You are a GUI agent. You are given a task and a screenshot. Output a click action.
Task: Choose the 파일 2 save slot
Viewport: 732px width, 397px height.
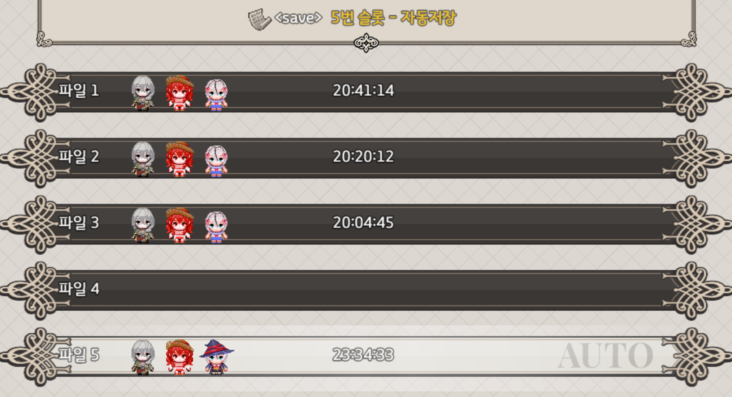click(366, 159)
